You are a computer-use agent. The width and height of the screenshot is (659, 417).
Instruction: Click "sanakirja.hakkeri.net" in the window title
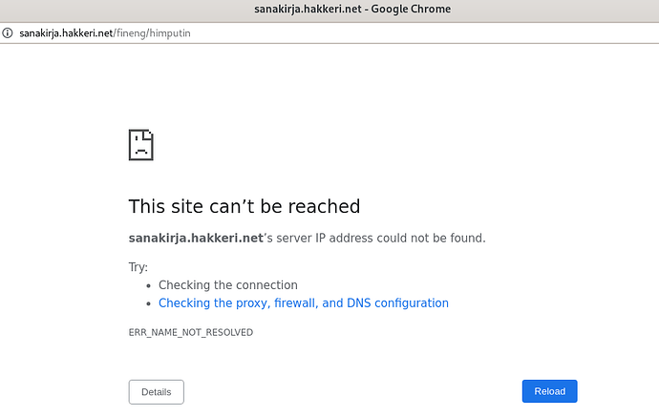coord(308,9)
